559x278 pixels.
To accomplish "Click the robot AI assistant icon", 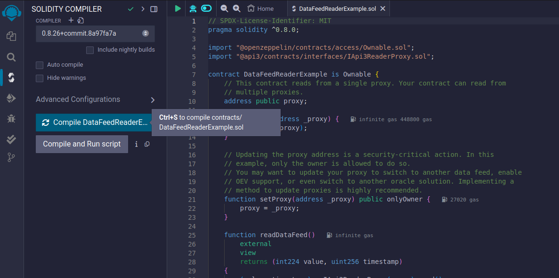I will coord(193,8).
